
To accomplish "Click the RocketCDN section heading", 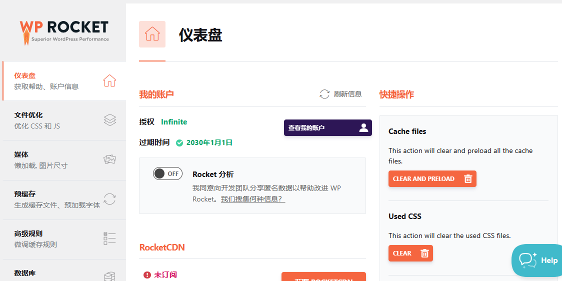I will point(162,247).
